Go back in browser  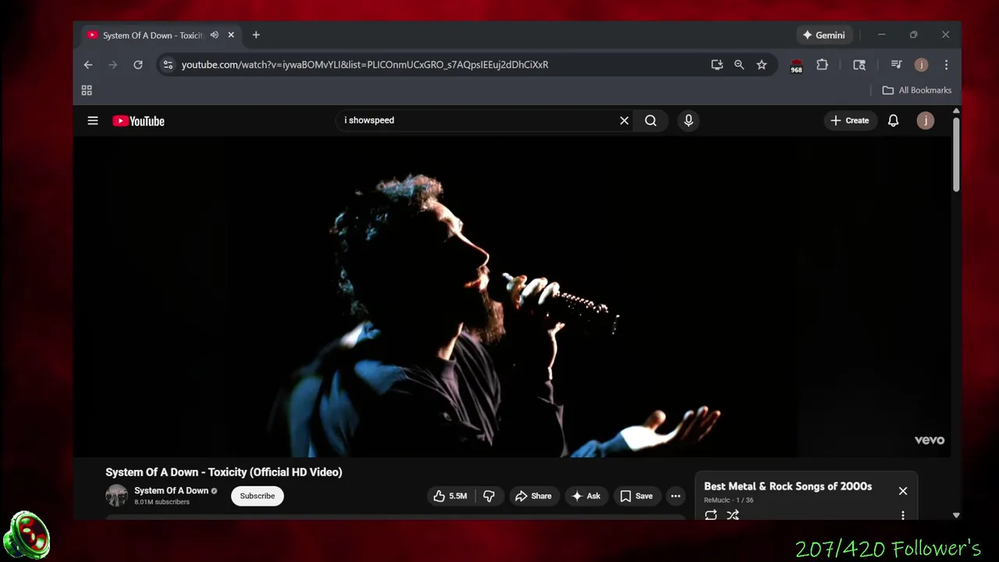tap(88, 65)
